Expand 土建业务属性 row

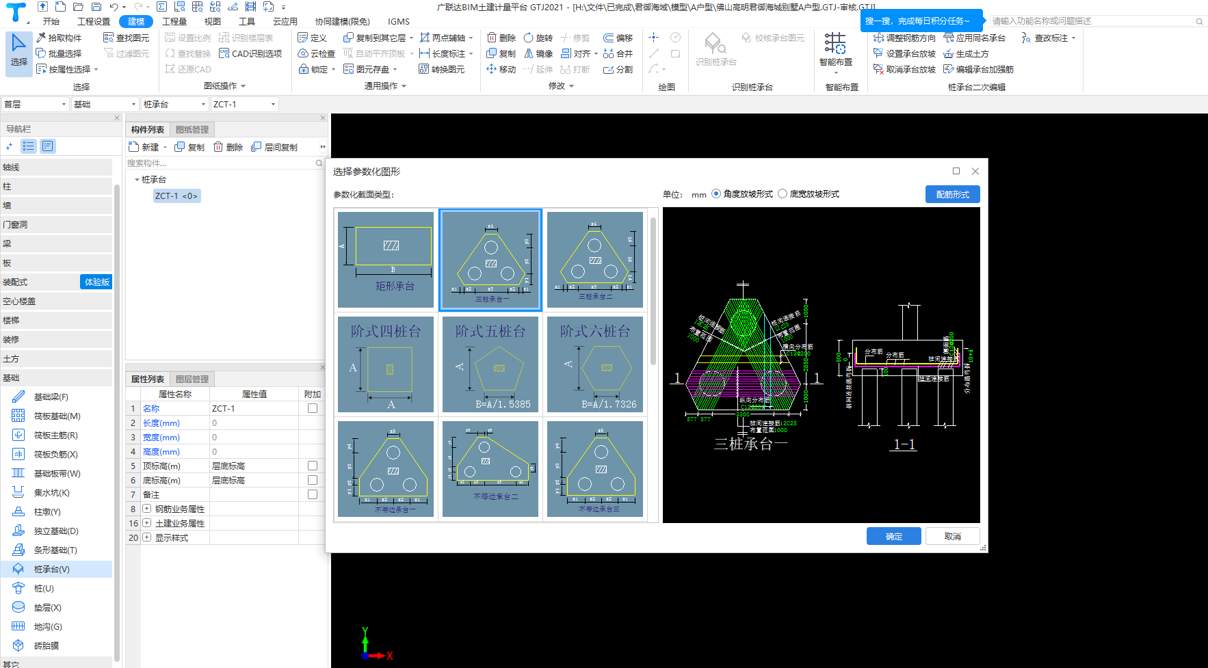pos(146,523)
